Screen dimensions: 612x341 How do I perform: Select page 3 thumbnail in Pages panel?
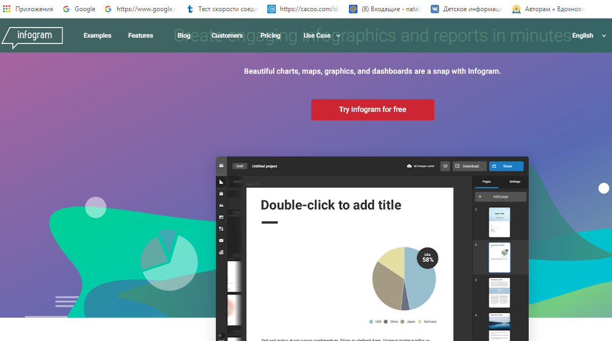click(500, 293)
